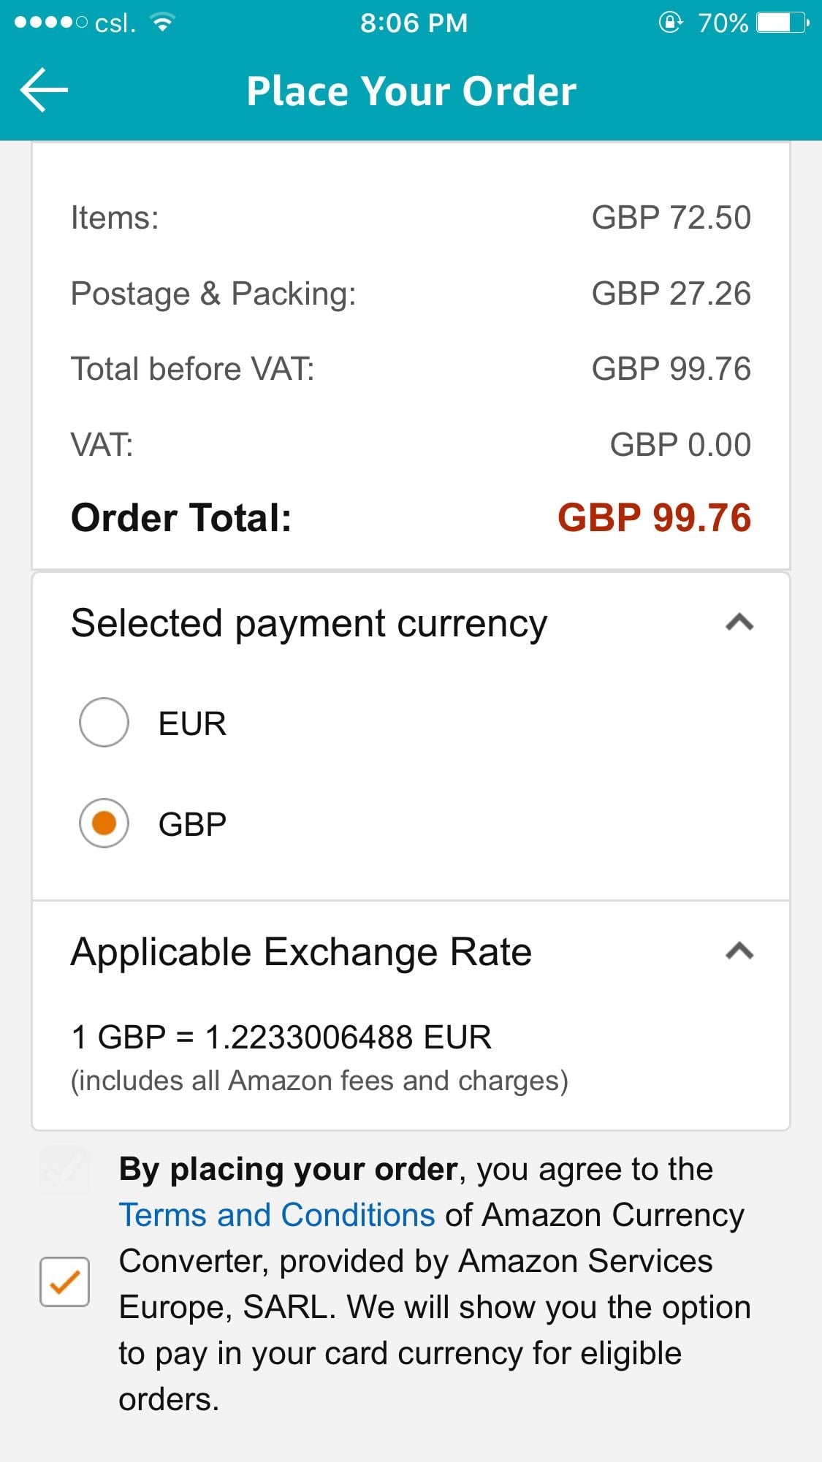Tap the csl. carrier label
The image size is (822, 1462).
(115, 23)
